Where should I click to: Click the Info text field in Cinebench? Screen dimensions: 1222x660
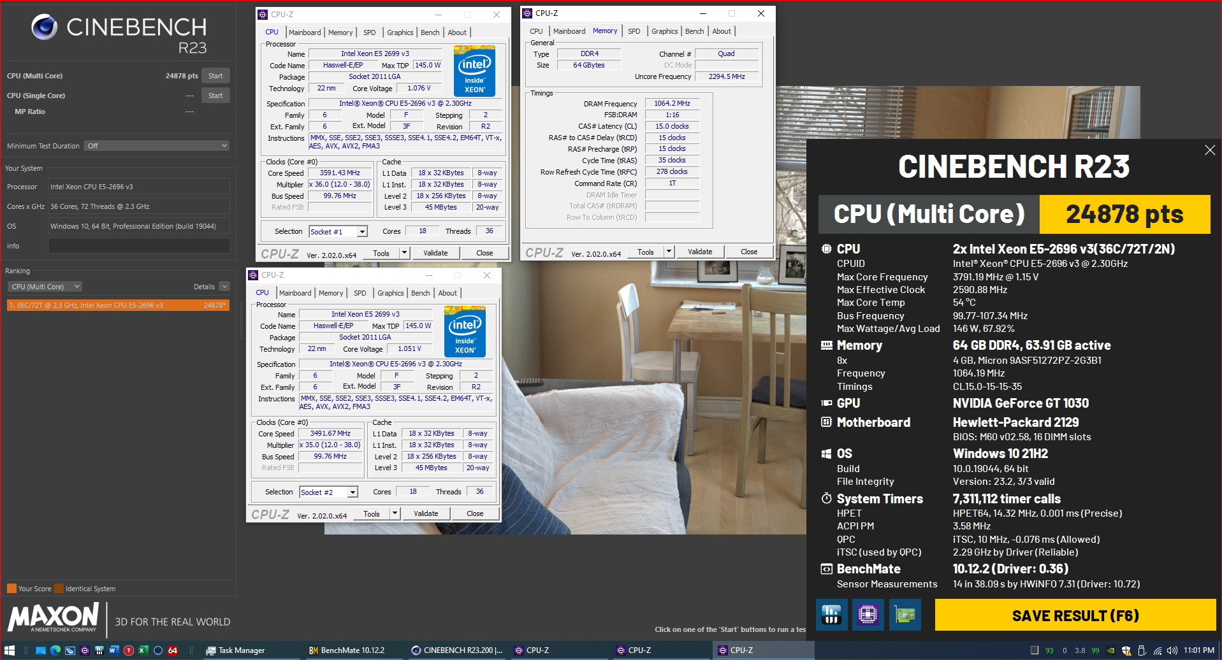pyautogui.click(x=139, y=246)
